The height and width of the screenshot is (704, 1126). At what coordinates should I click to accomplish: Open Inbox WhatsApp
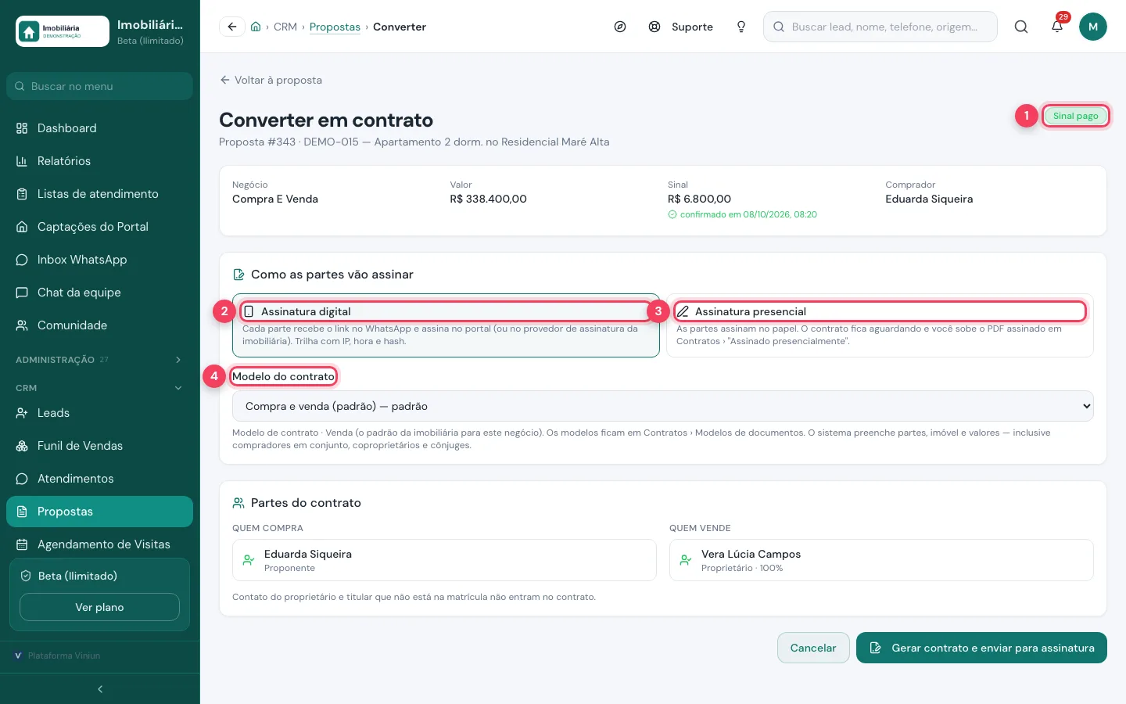point(99,260)
